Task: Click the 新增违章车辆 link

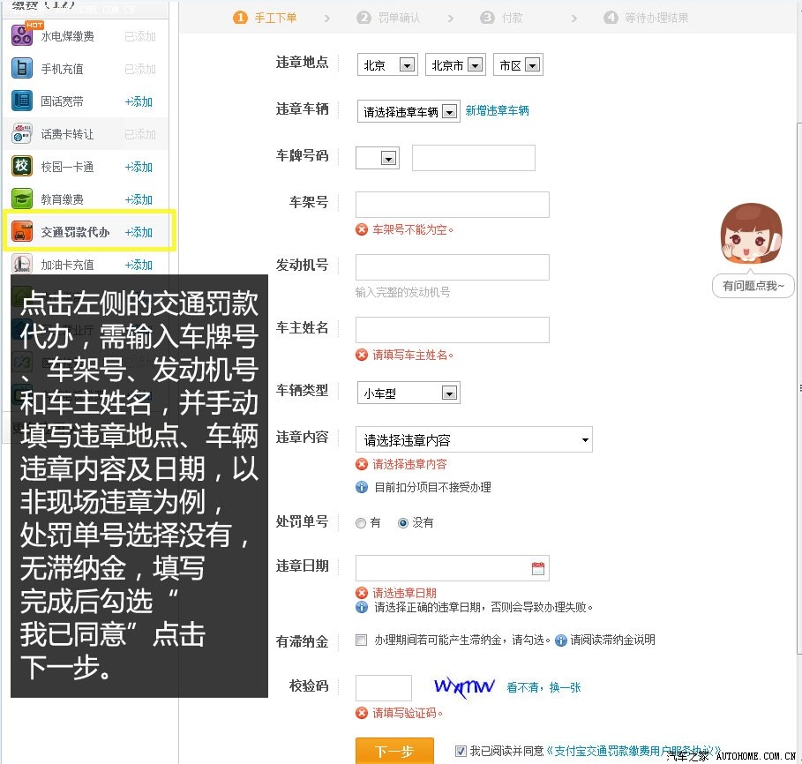Action: [x=497, y=110]
